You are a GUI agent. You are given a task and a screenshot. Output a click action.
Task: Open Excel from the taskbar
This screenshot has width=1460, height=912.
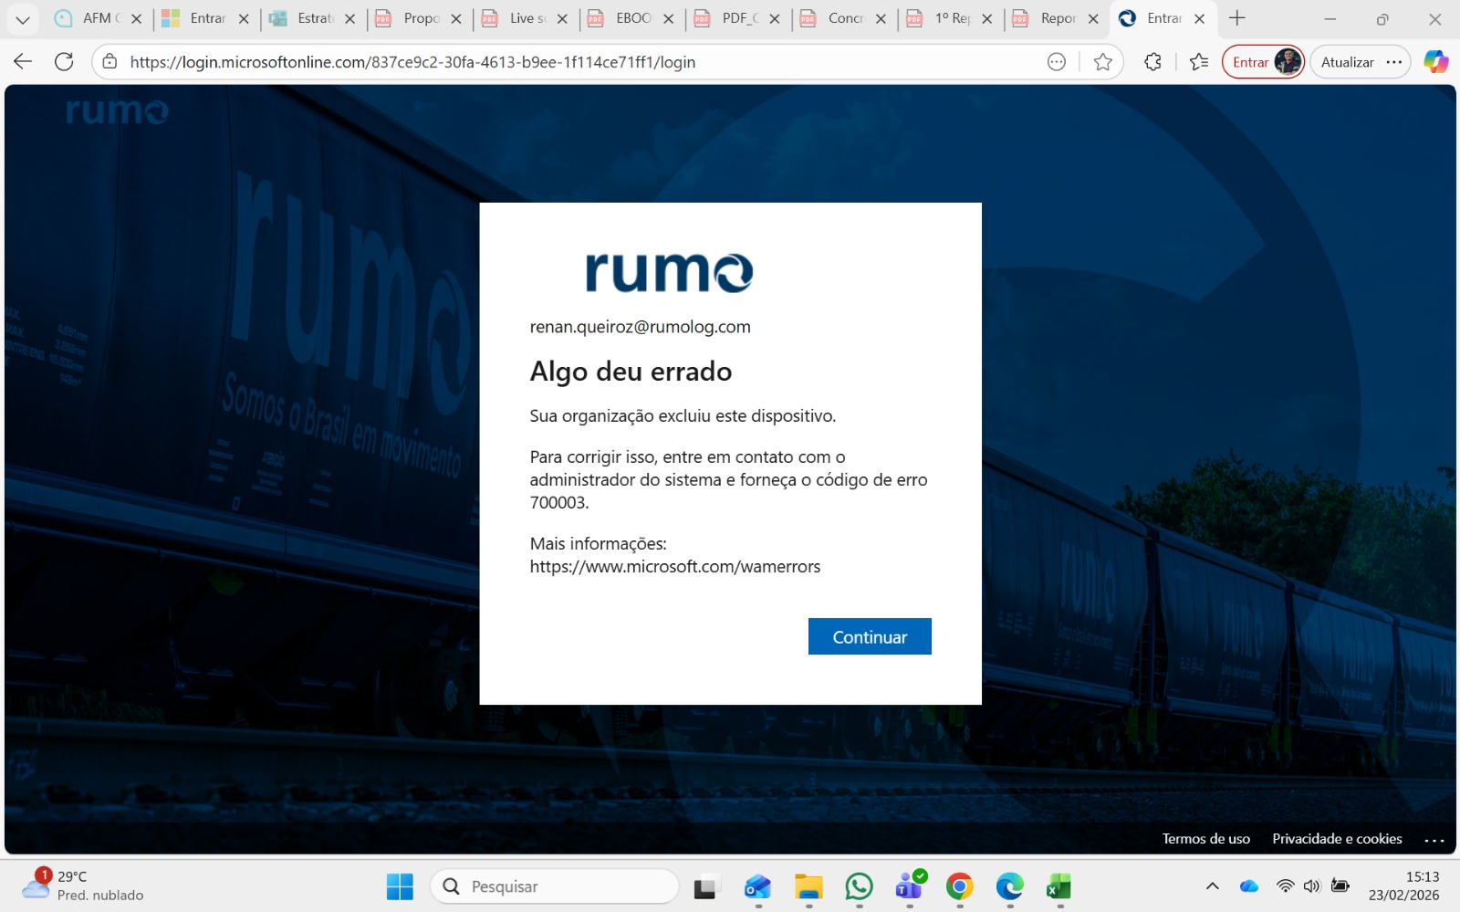[x=1058, y=886]
